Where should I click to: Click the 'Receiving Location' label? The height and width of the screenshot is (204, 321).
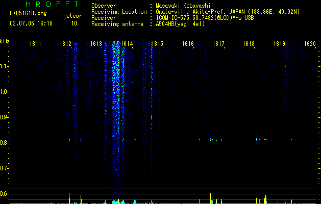click(119, 12)
